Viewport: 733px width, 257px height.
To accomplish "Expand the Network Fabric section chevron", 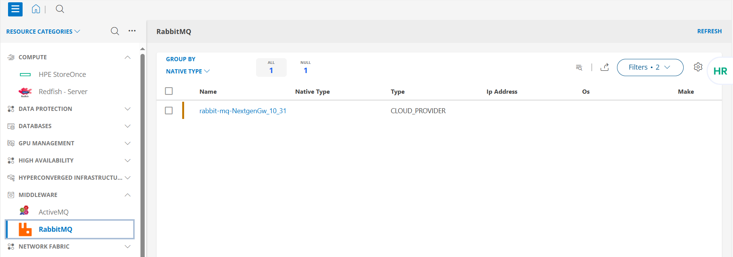I will 128,247.
